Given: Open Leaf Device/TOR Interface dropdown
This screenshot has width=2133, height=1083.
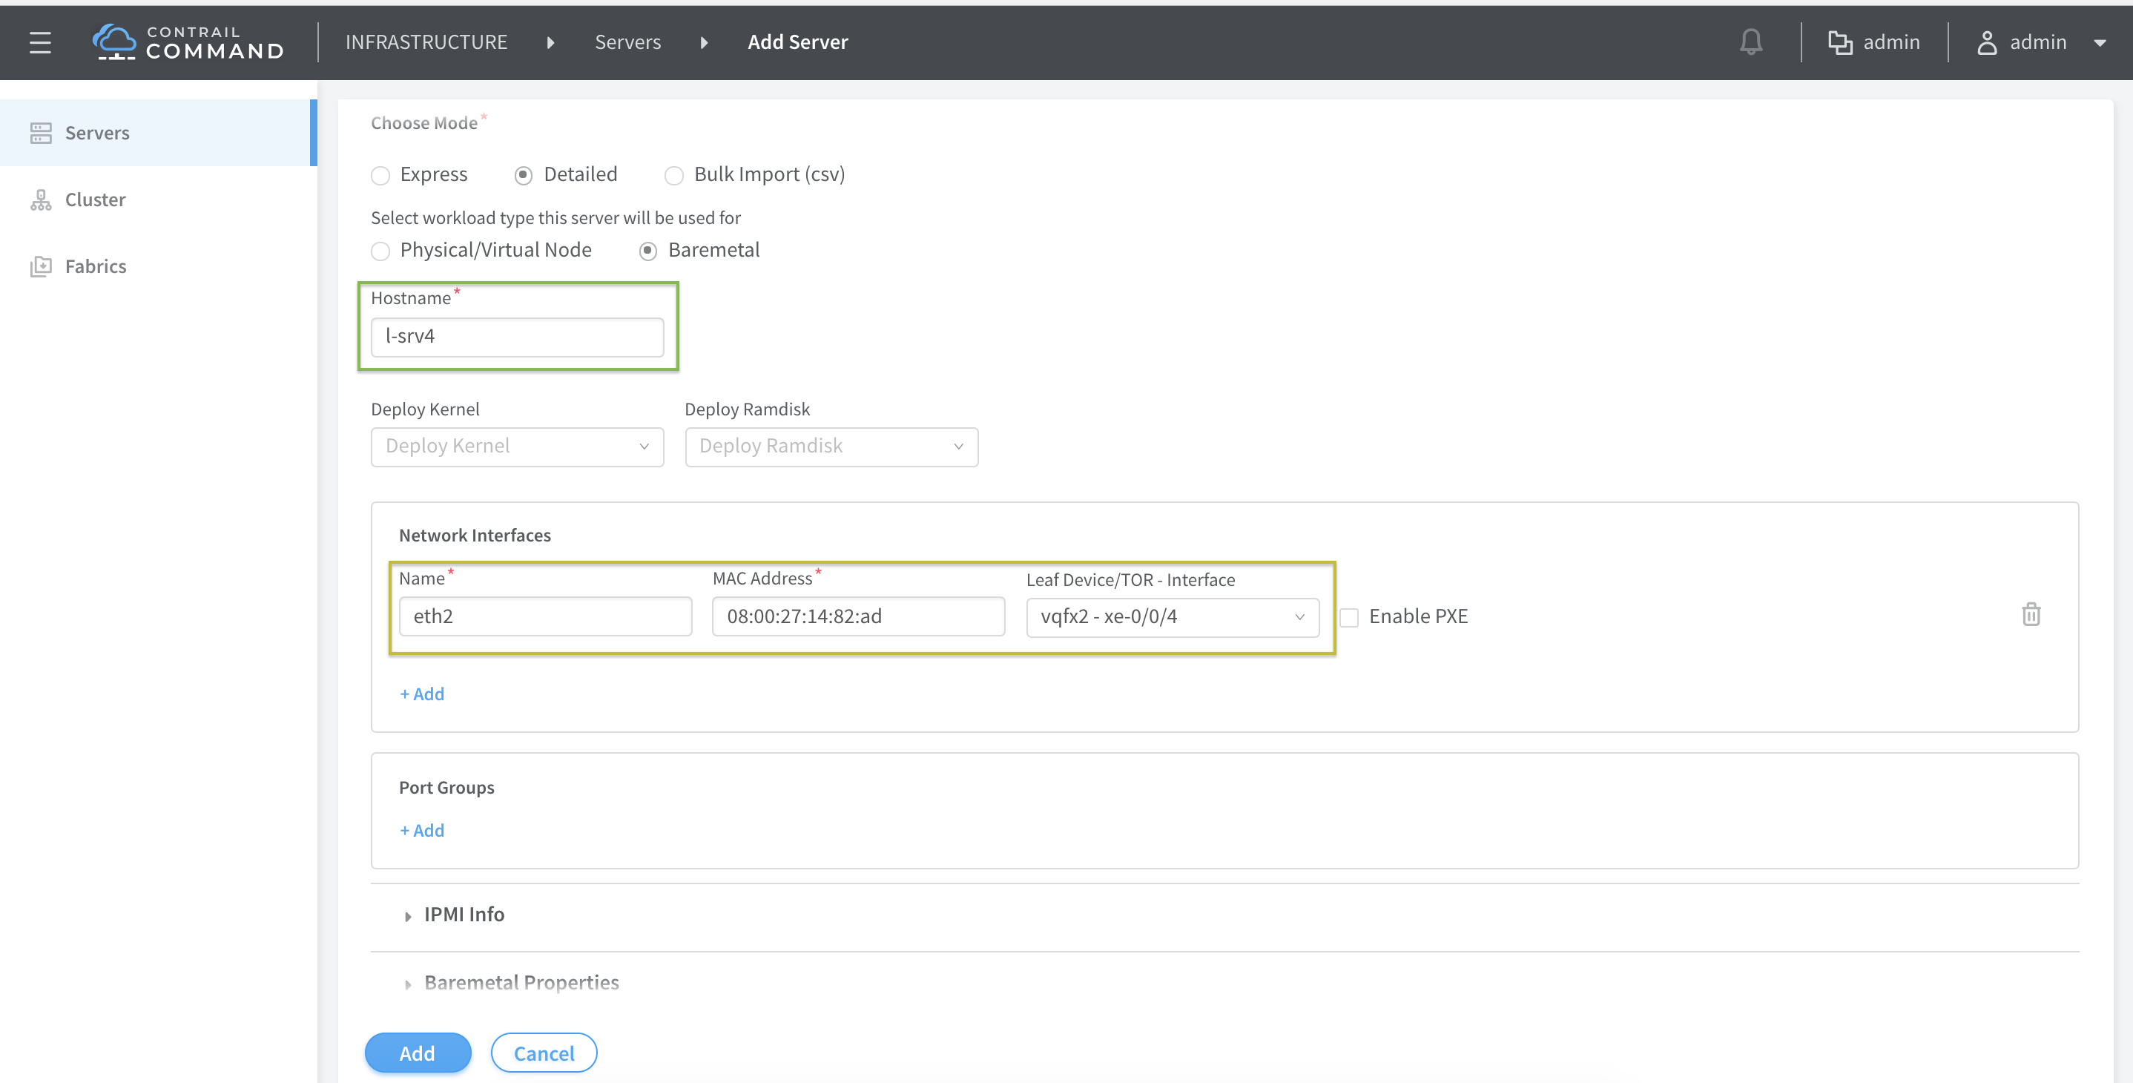Looking at the screenshot, I should (x=1173, y=618).
